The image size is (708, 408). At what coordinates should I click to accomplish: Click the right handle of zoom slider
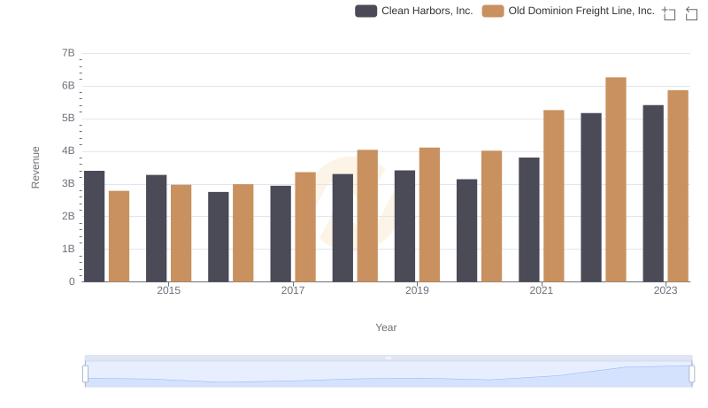coord(691,373)
